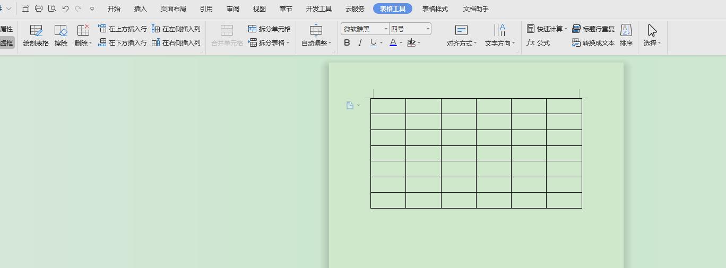726x268 pixels.
Task: Switch to 引用 tab
Action: coord(206,9)
